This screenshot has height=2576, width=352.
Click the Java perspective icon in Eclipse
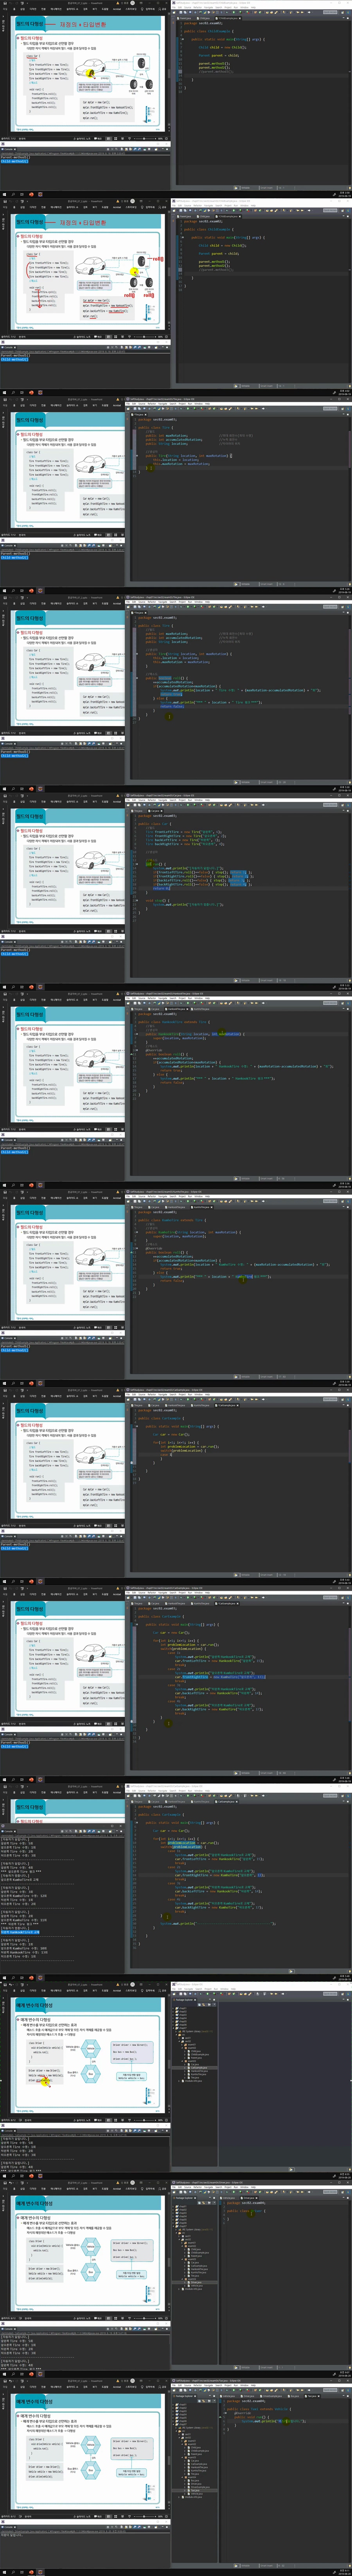coord(346,409)
